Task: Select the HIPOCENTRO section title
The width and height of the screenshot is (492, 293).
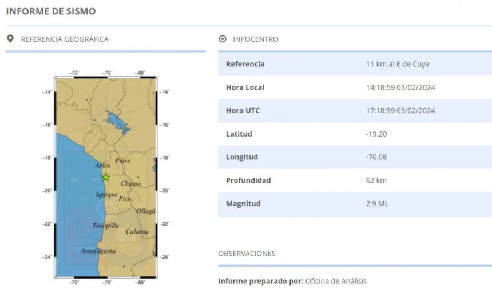Action: pos(256,39)
